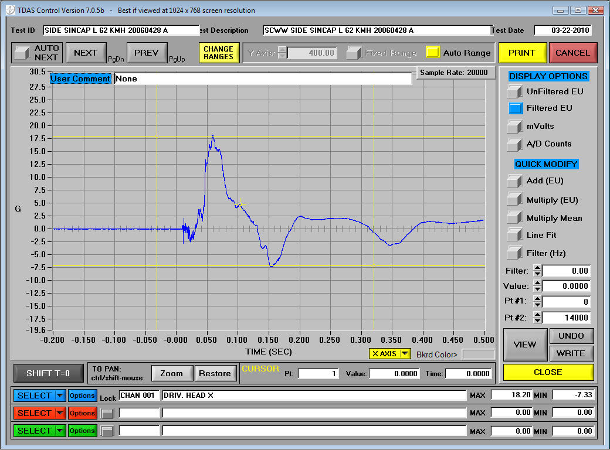The width and height of the screenshot is (610, 450).
Task: Click the Filter value field
Action: (x=567, y=271)
